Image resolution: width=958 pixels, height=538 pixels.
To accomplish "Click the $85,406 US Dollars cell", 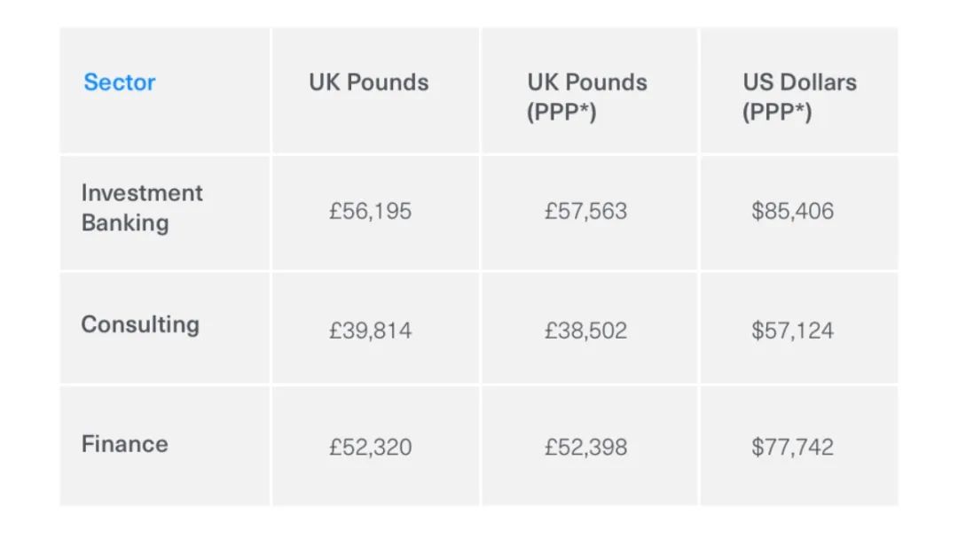I will [792, 211].
